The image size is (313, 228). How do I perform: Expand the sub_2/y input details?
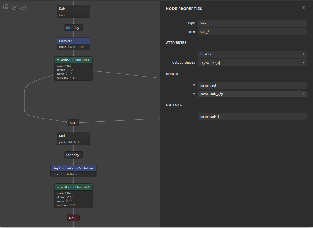[303, 94]
